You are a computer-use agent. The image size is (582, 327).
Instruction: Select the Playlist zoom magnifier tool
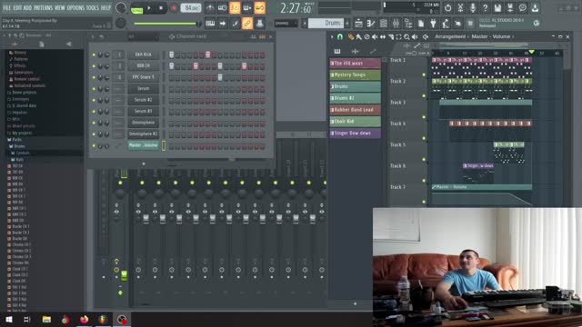click(x=406, y=36)
